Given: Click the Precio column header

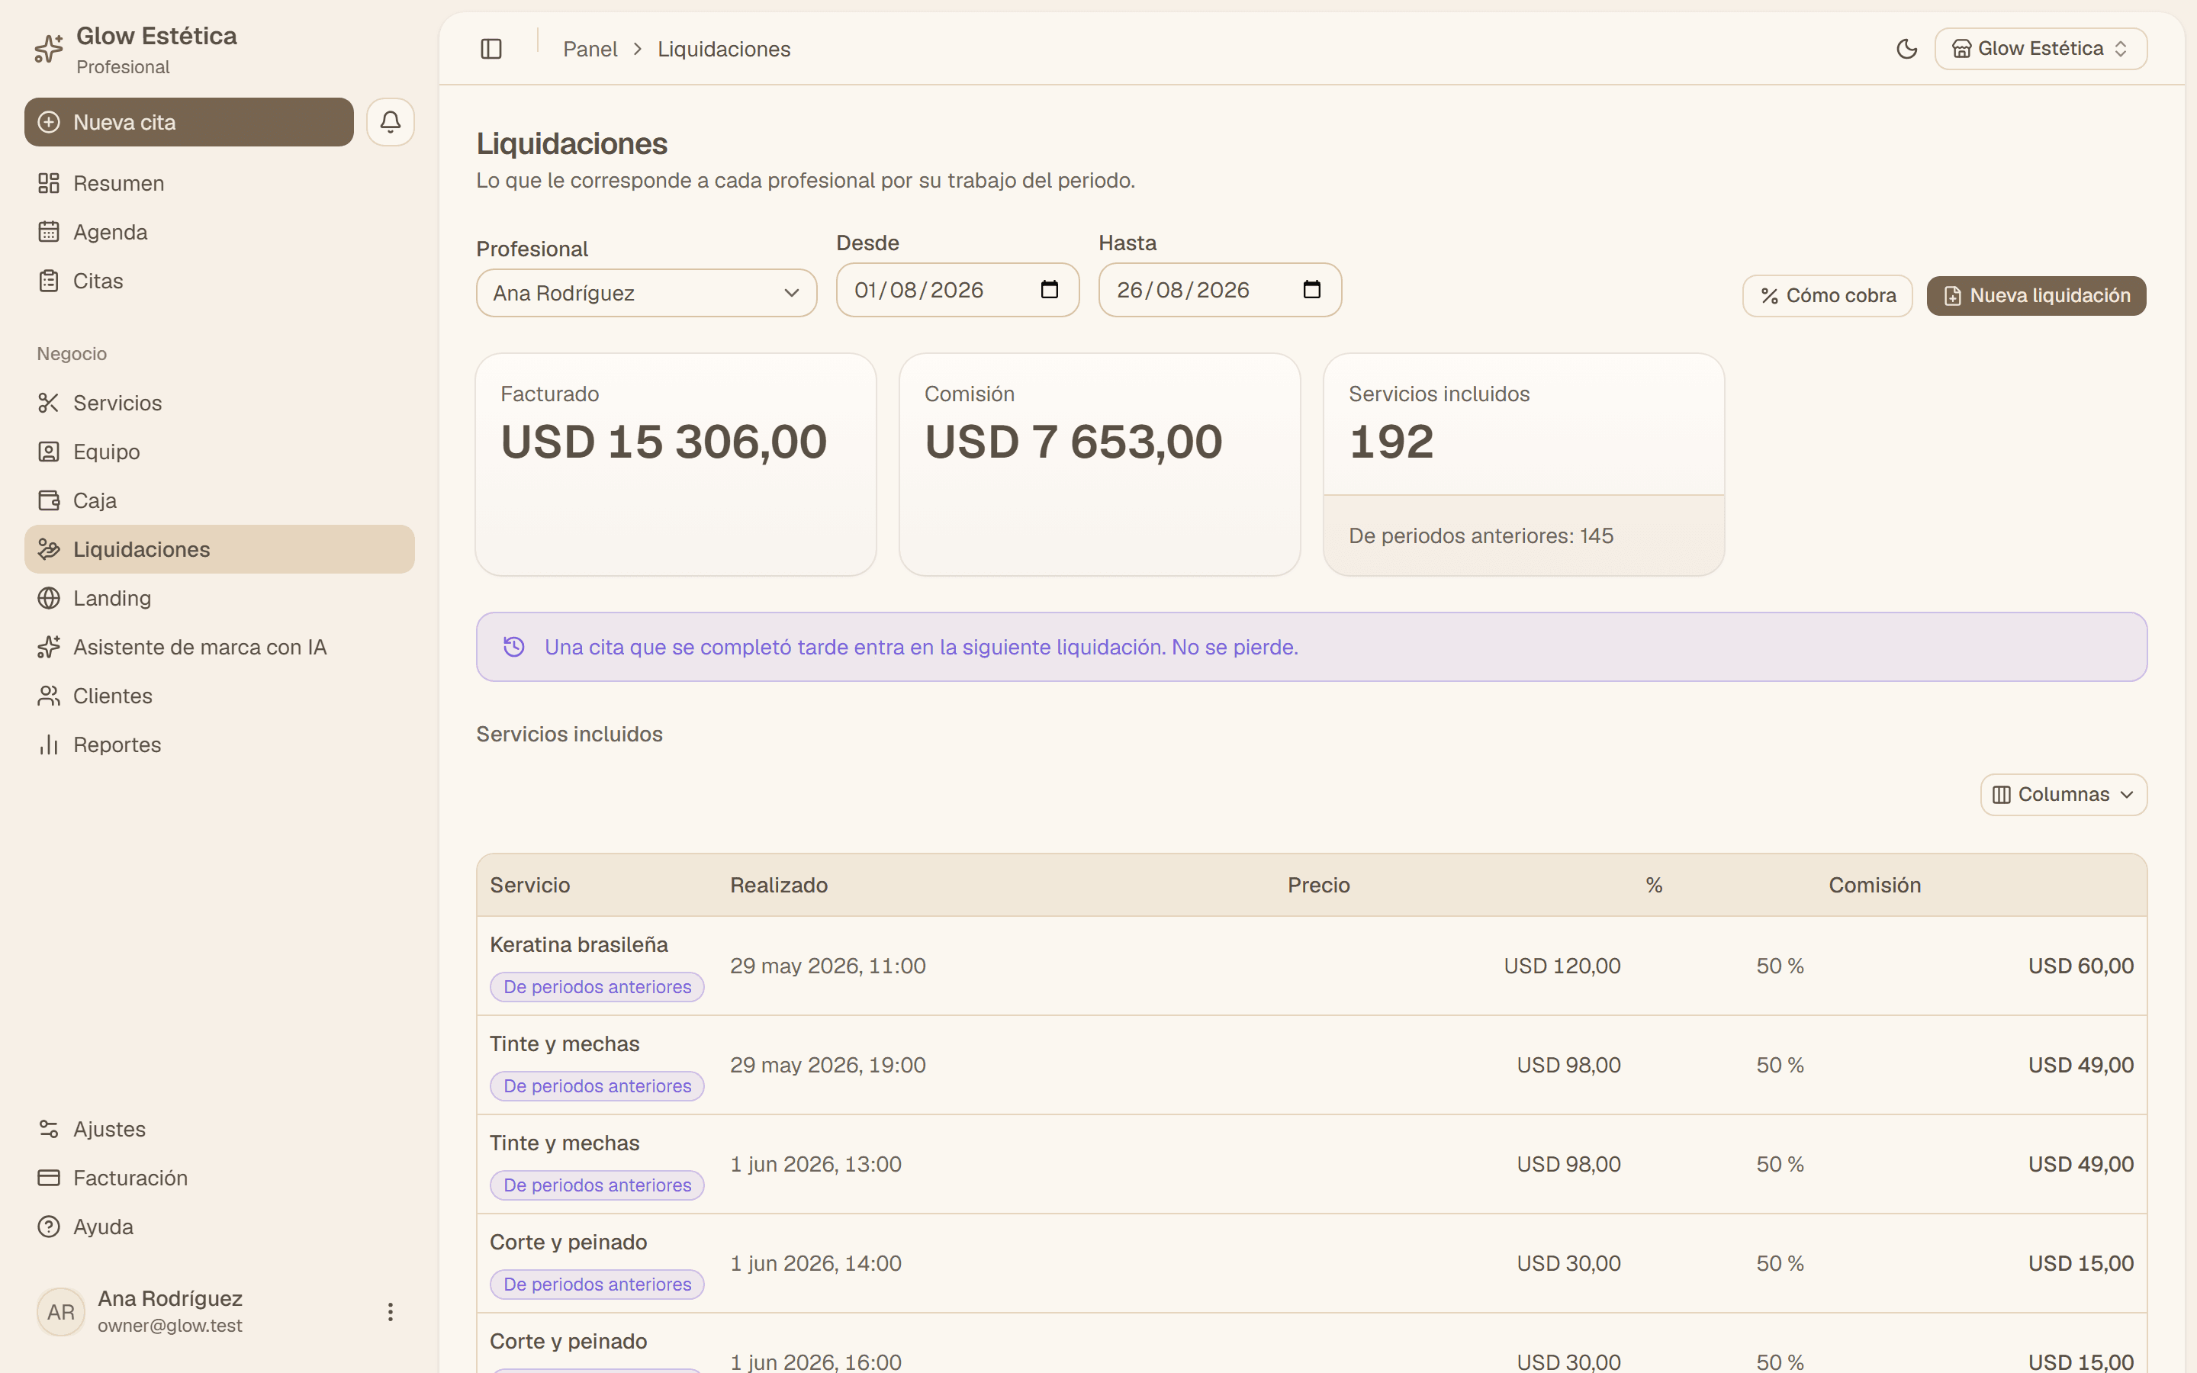Looking at the screenshot, I should [1318, 886].
